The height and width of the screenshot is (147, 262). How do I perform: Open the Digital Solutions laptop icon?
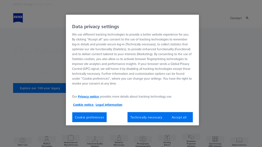tap(239, 140)
